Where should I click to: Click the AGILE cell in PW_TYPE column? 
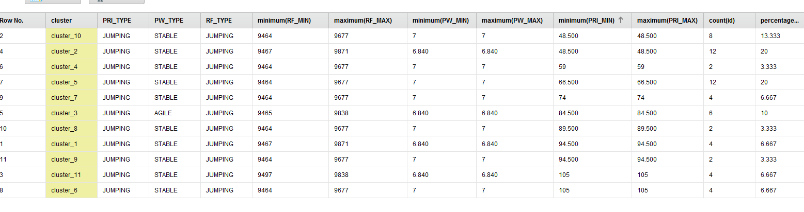click(x=175, y=113)
